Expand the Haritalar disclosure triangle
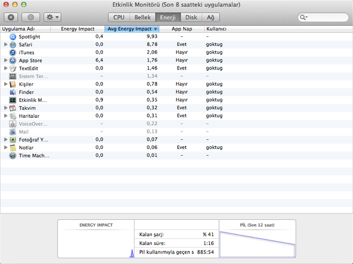Image resolution: width=353 pixels, height=264 pixels. click(6, 116)
